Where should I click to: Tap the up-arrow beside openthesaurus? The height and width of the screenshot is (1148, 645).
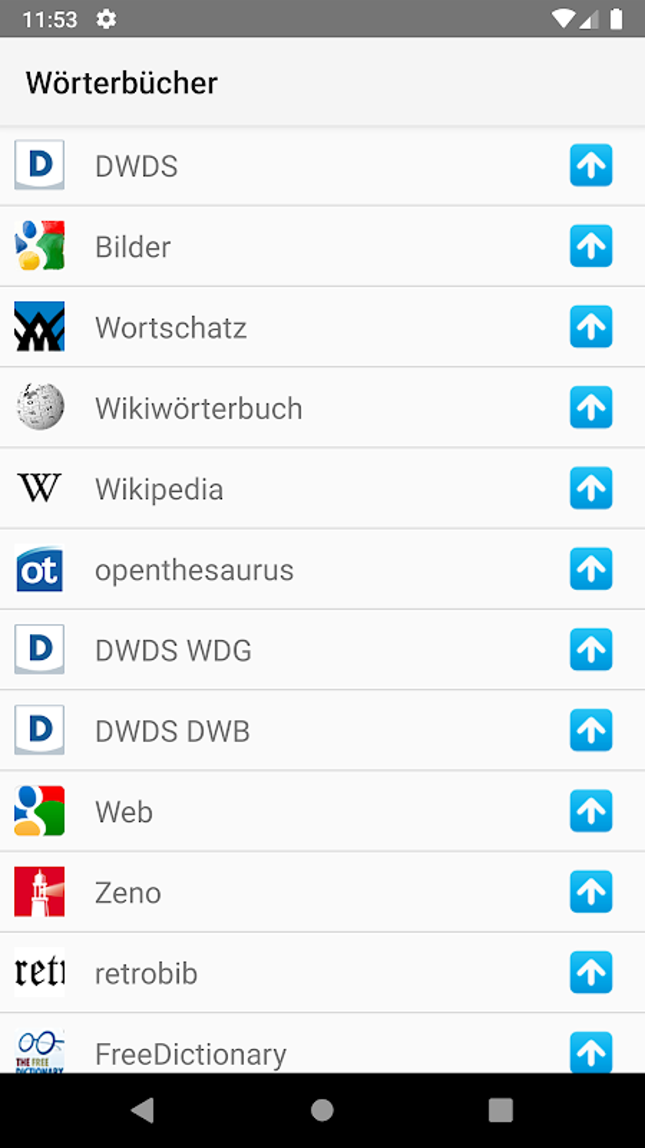click(x=591, y=569)
